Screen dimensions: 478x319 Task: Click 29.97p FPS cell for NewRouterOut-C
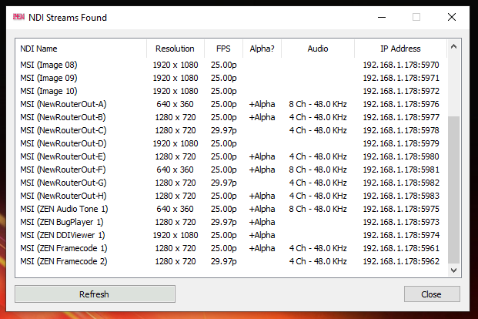(x=223, y=130)
